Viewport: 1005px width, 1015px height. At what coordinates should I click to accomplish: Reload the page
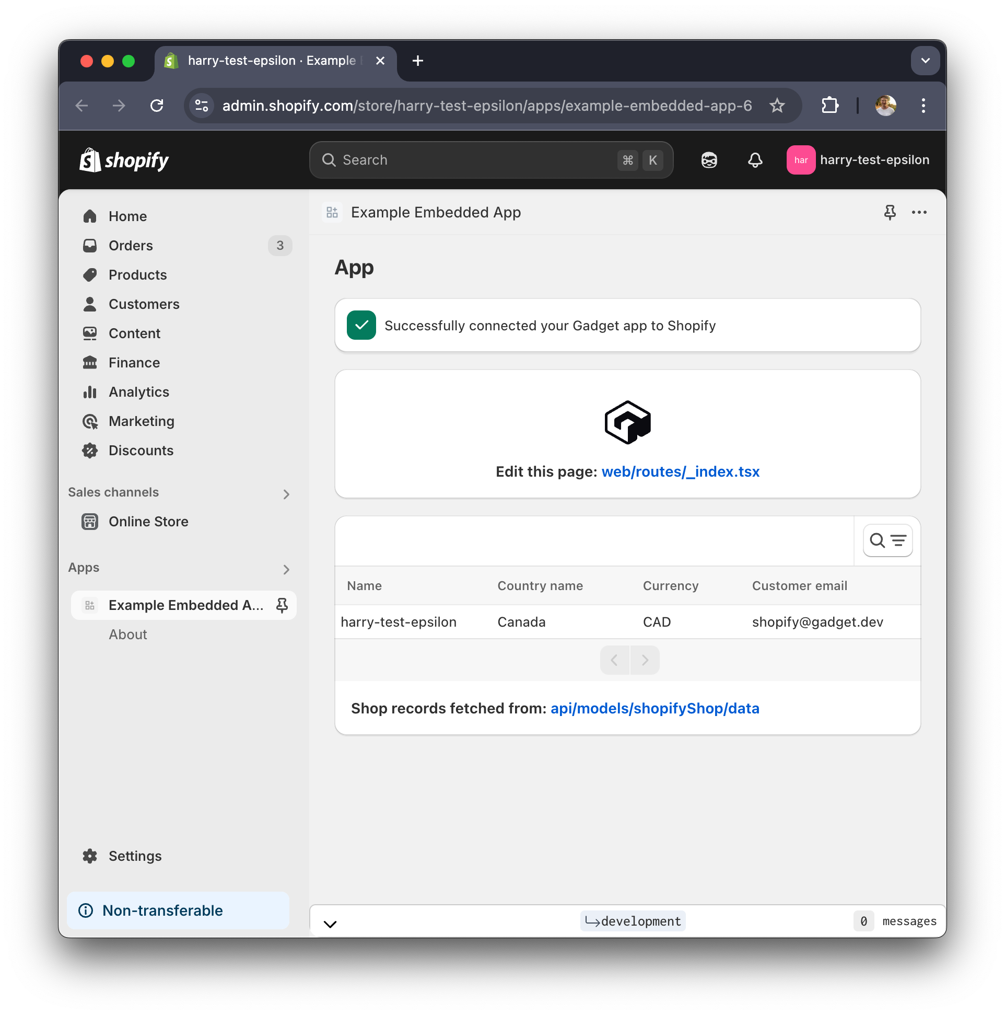[157, 106]
